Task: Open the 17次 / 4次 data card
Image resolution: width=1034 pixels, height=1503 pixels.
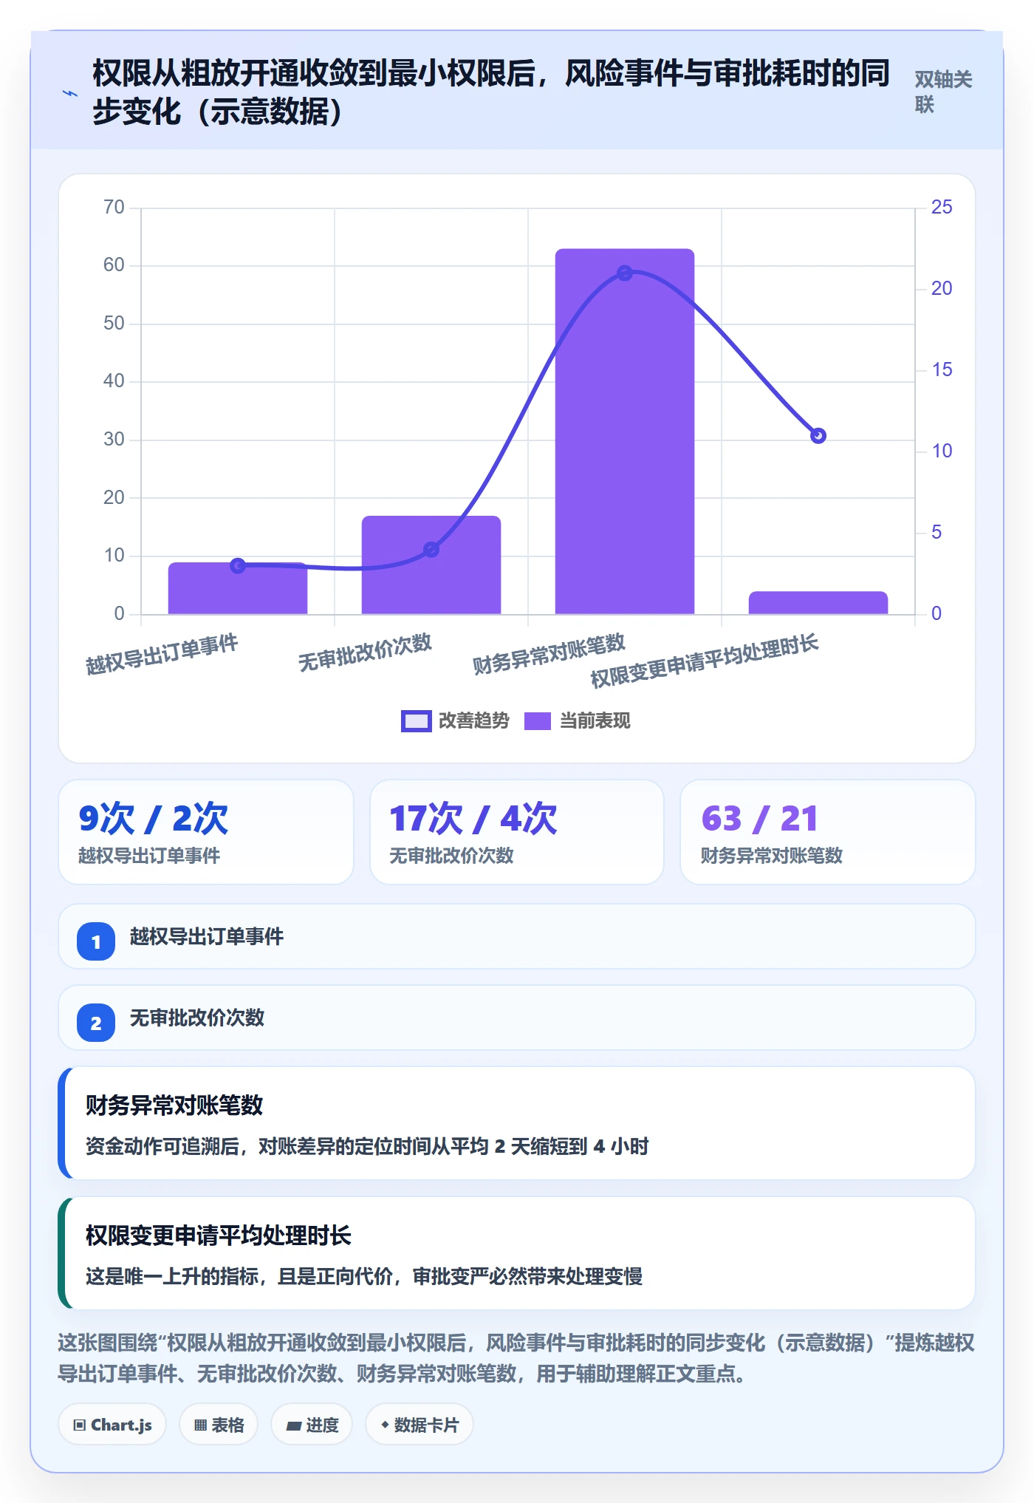Action: click(x=517, y=832)
